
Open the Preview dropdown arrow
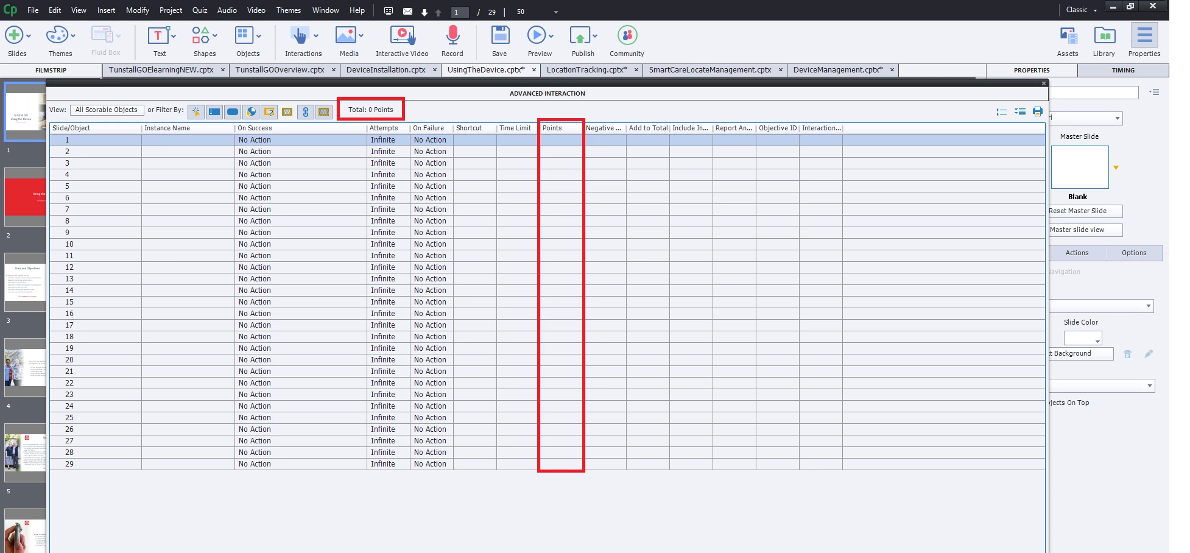coord(551,36)
